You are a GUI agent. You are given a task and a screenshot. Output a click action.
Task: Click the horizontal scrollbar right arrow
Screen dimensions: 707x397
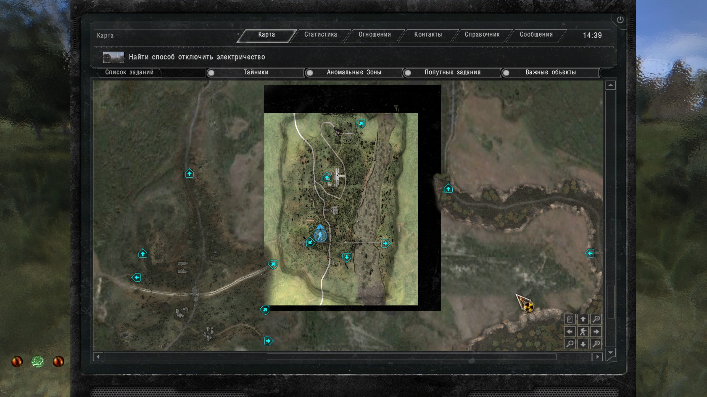[598, 357]
